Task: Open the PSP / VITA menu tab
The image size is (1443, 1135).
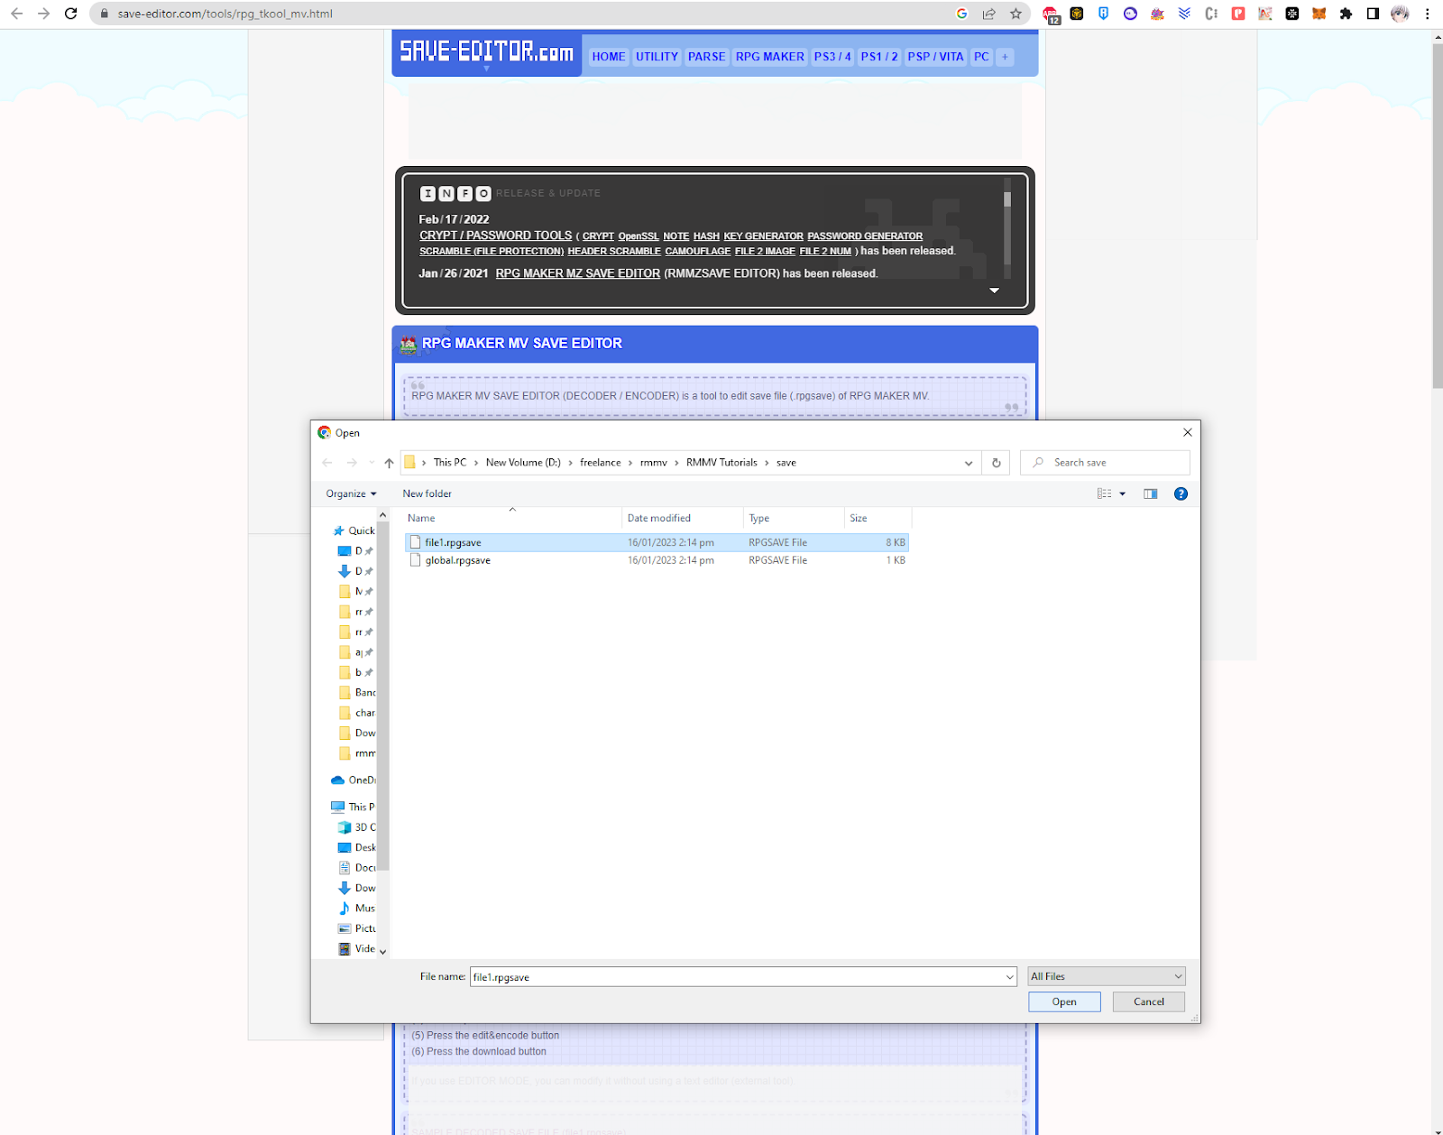Action: [x=935, y=56]
